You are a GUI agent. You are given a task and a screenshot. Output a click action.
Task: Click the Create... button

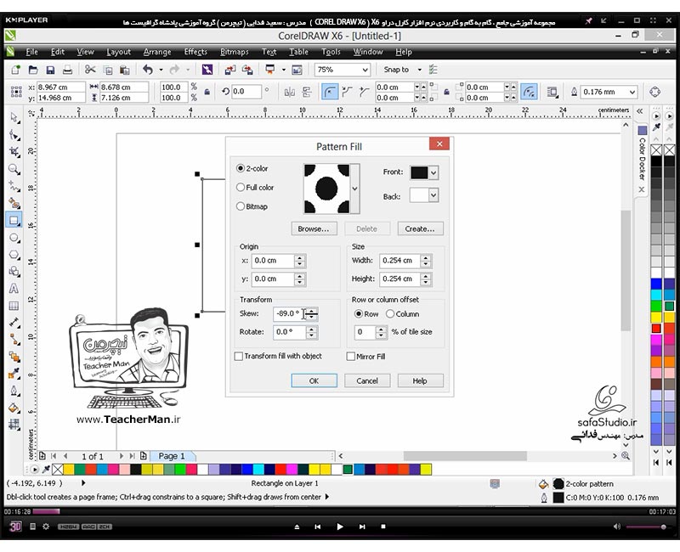coord(420,228)
